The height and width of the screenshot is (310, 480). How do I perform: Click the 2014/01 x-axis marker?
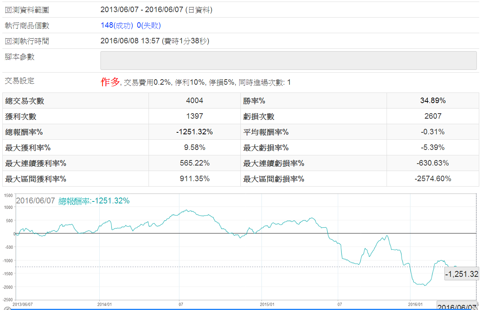tap(105, 303)
